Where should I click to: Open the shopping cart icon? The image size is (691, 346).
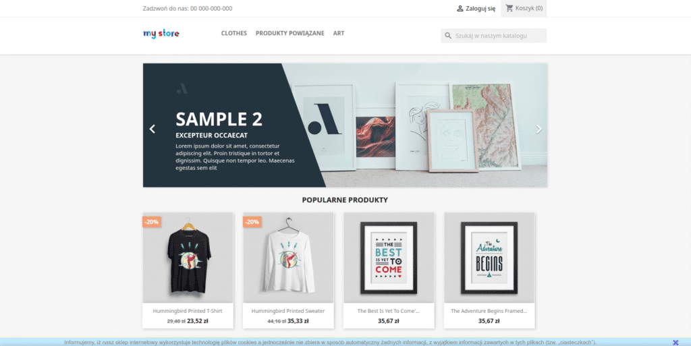(509, 8)
